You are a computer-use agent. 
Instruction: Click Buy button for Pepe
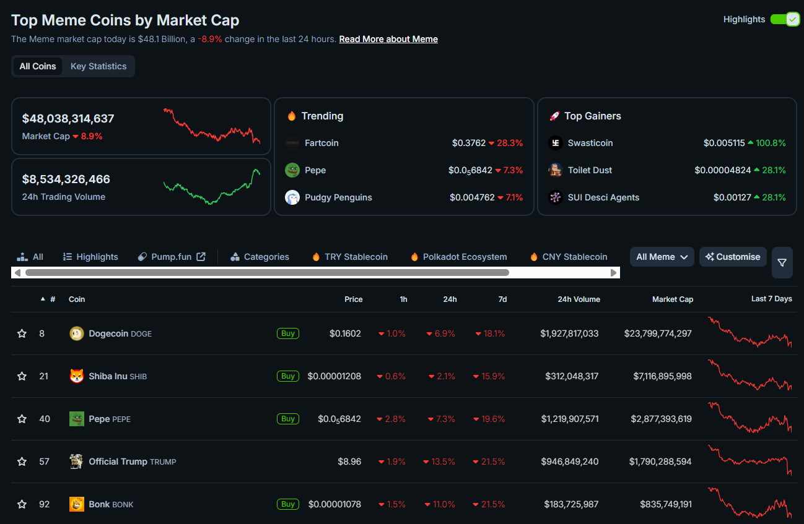pyautogui.click(x=288, y=419)
